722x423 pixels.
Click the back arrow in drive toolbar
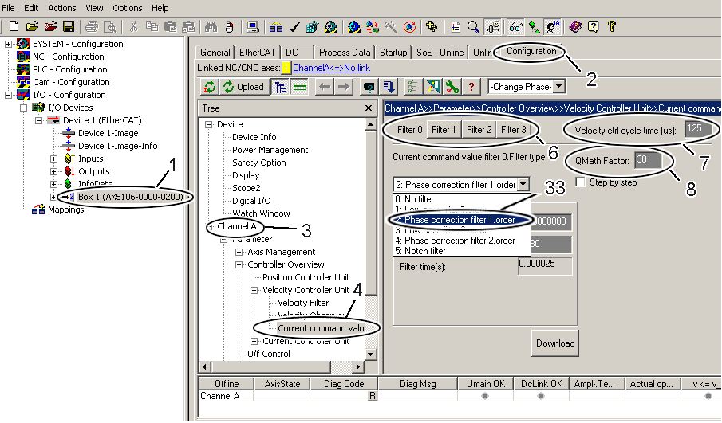tap(325, 87)
